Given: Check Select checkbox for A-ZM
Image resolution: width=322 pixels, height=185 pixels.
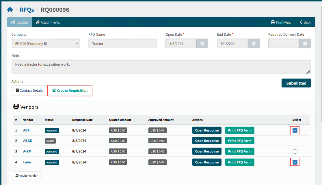Looking at the screenshot, I should [295, 151].
